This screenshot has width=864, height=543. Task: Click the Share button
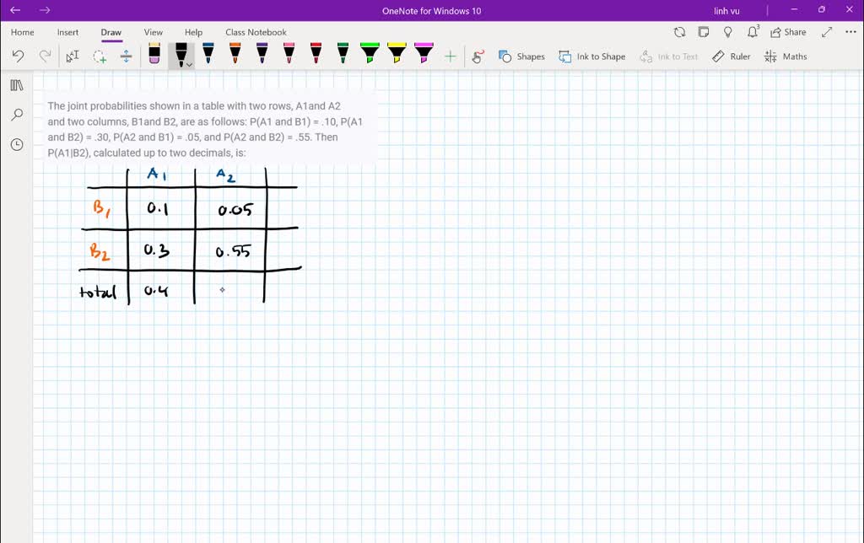point(787,31)
